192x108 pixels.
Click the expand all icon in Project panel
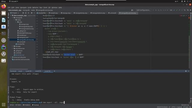pyautogui.click(x=26, y=13)
